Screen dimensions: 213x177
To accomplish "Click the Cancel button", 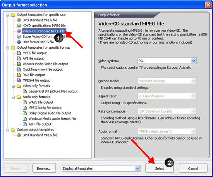I will [x=193, y=168].
